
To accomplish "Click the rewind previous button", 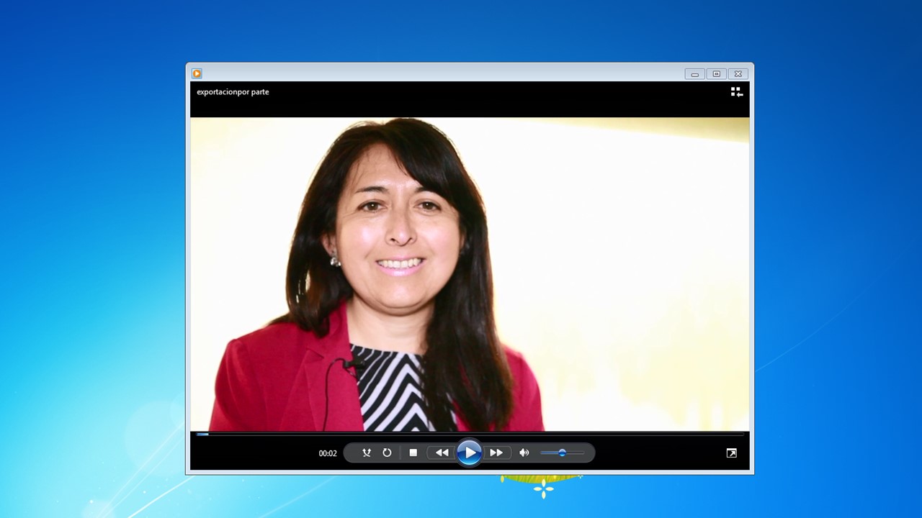I will click(x=442, y=453).
